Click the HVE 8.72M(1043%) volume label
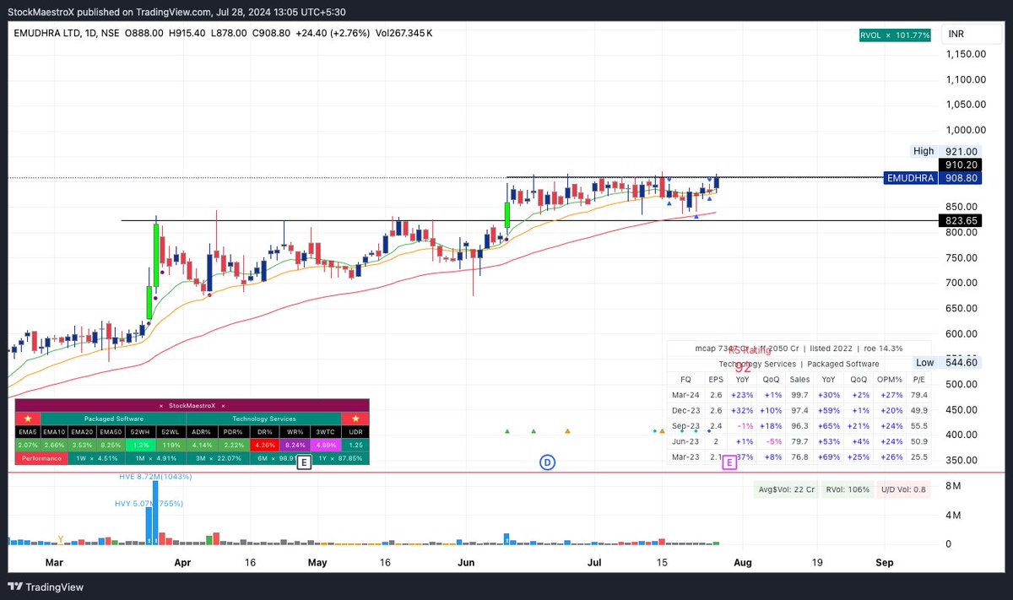The image size is (1013, 600). [x=154, y=477]
